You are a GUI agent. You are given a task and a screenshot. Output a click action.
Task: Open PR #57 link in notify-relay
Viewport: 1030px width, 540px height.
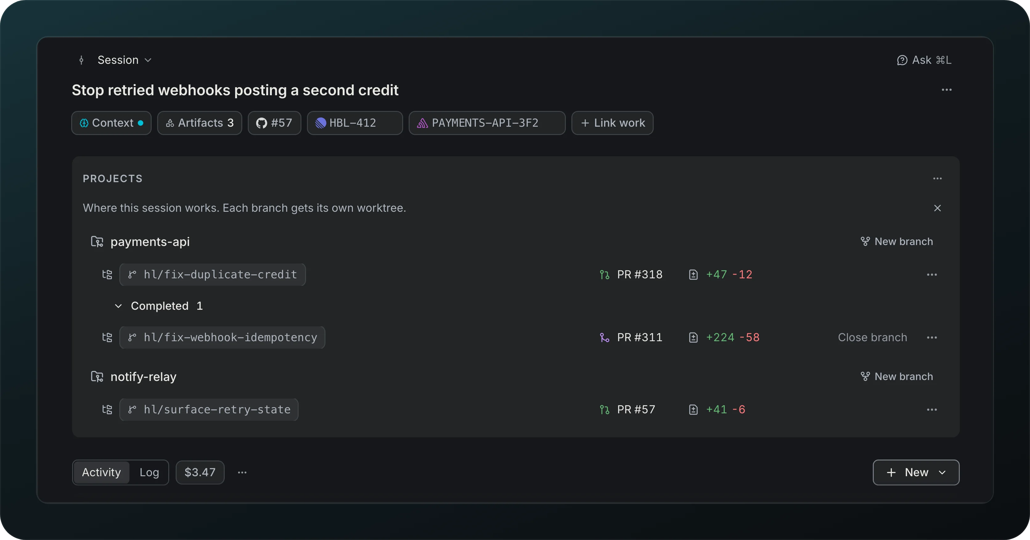[x=636, y=410]
